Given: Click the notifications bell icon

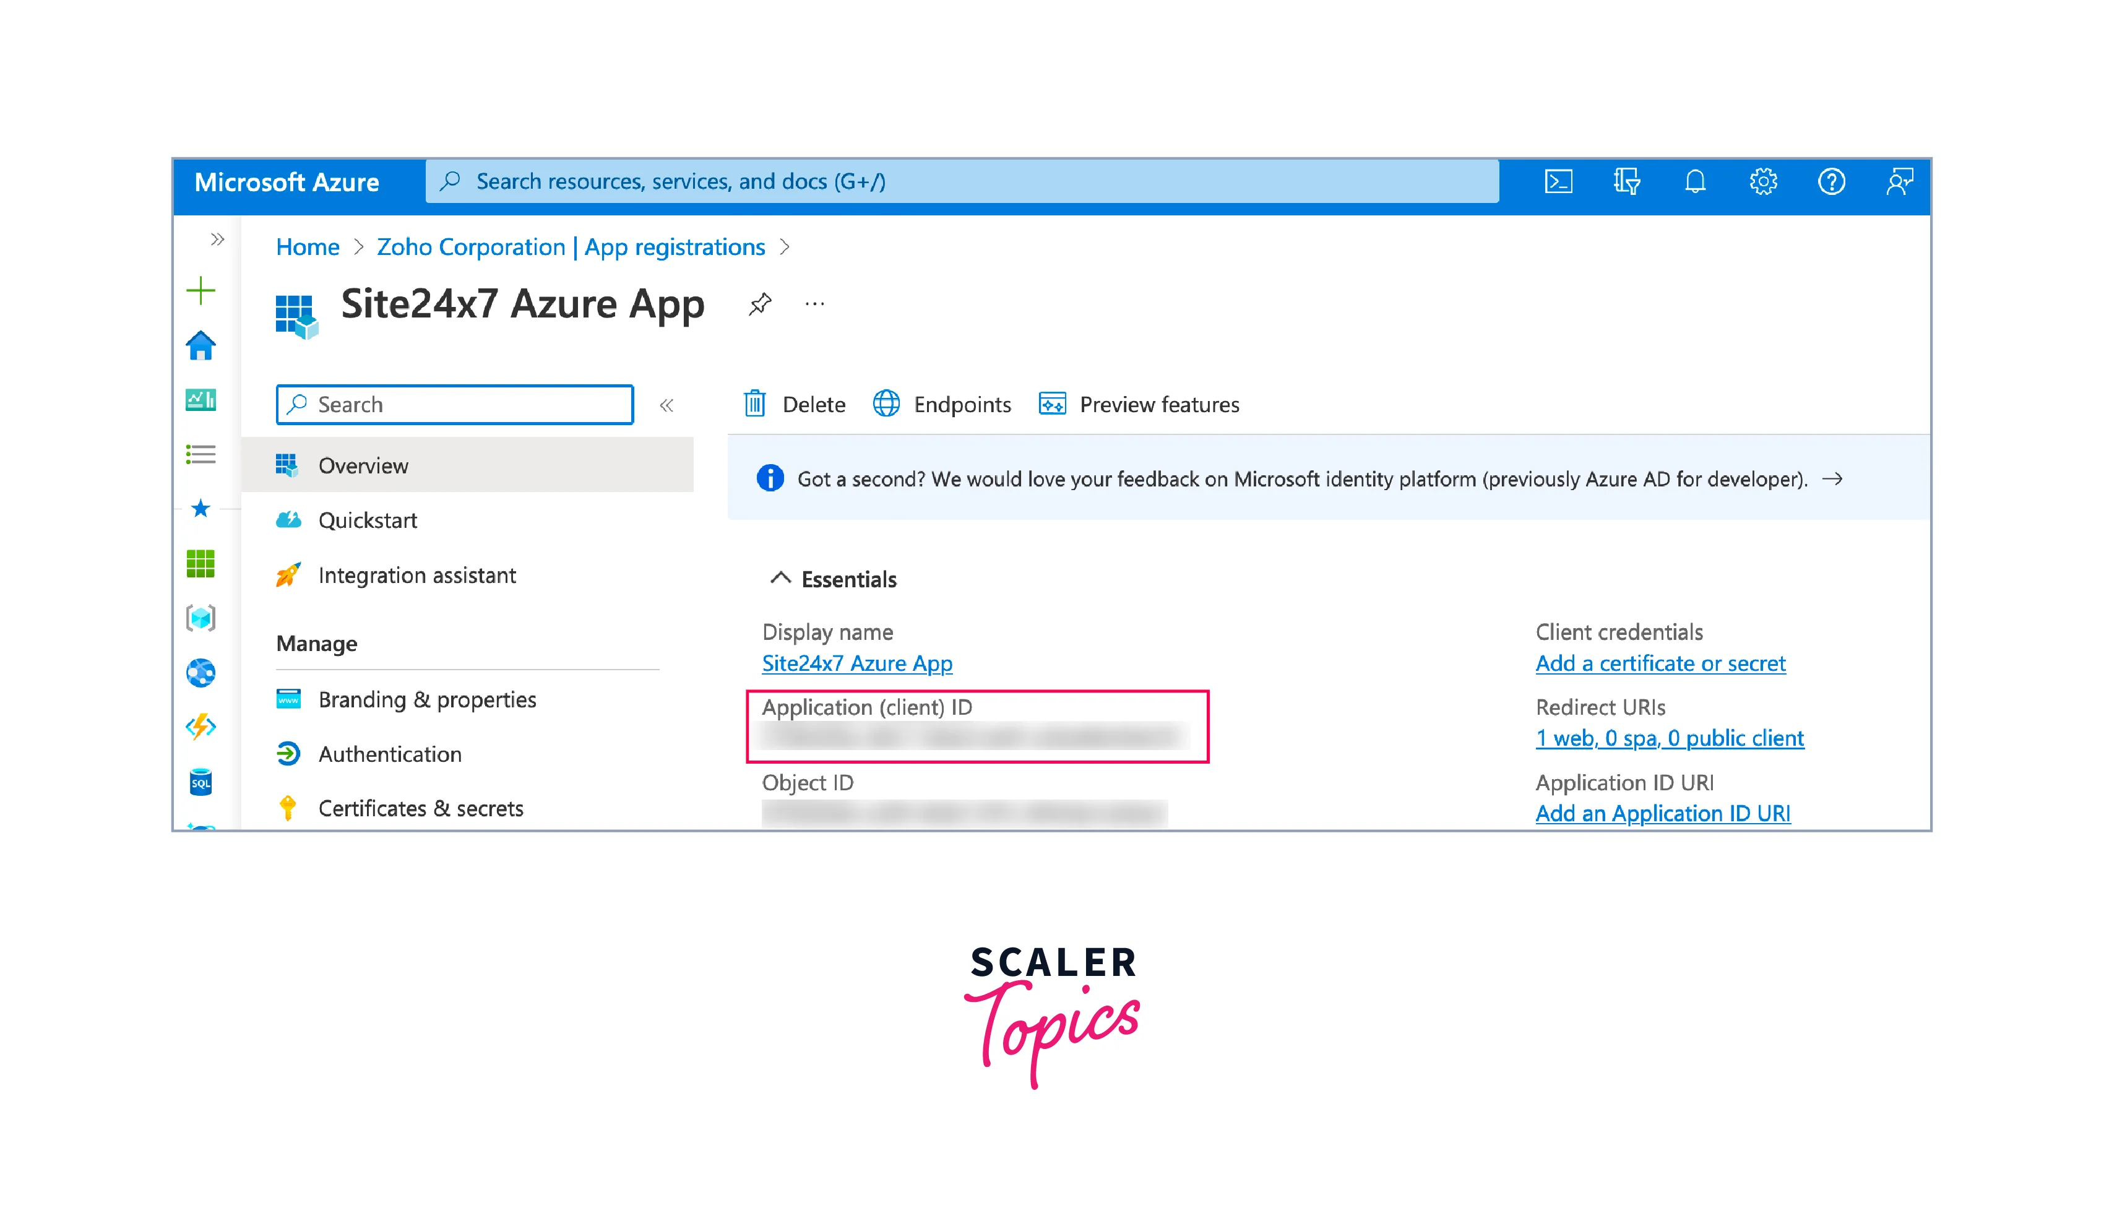Looking at the screenshot, I should tap(1695, 182).
